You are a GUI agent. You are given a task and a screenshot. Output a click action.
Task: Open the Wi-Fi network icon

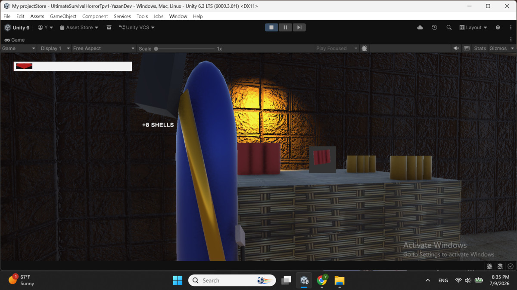click(458, 281)
